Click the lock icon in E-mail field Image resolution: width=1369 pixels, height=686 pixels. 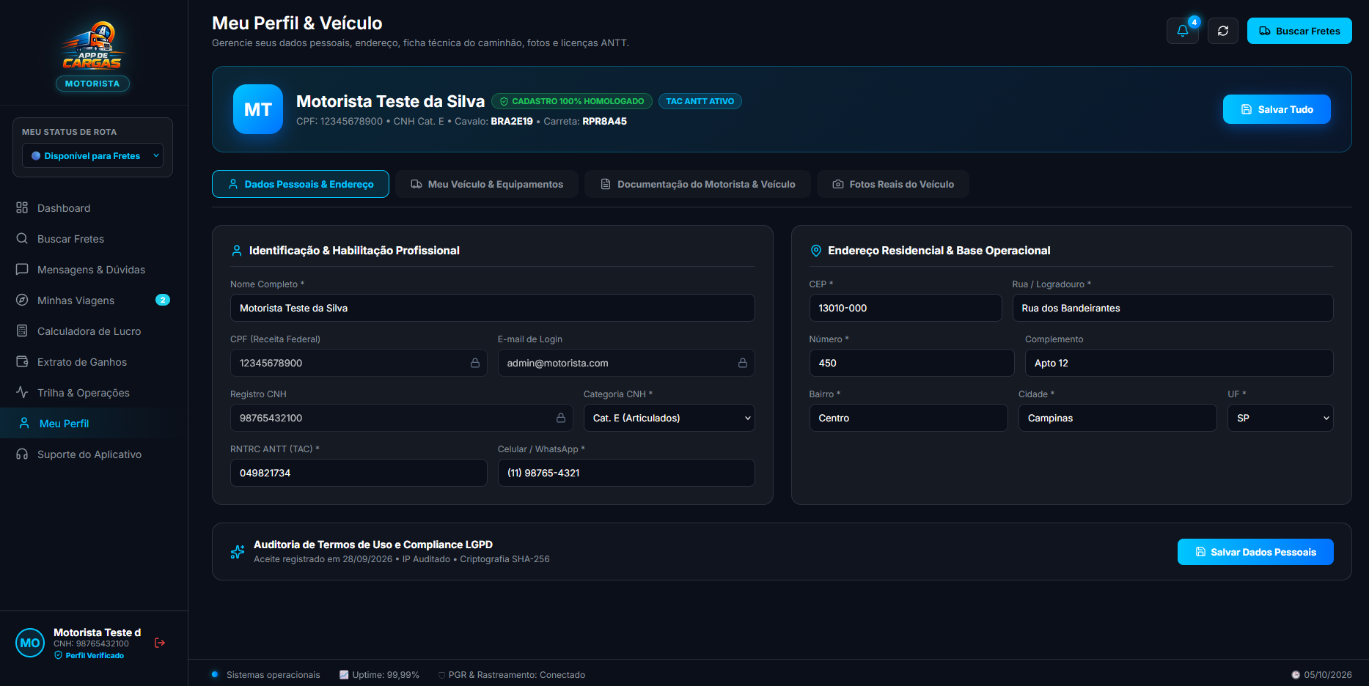click(743, 363)
